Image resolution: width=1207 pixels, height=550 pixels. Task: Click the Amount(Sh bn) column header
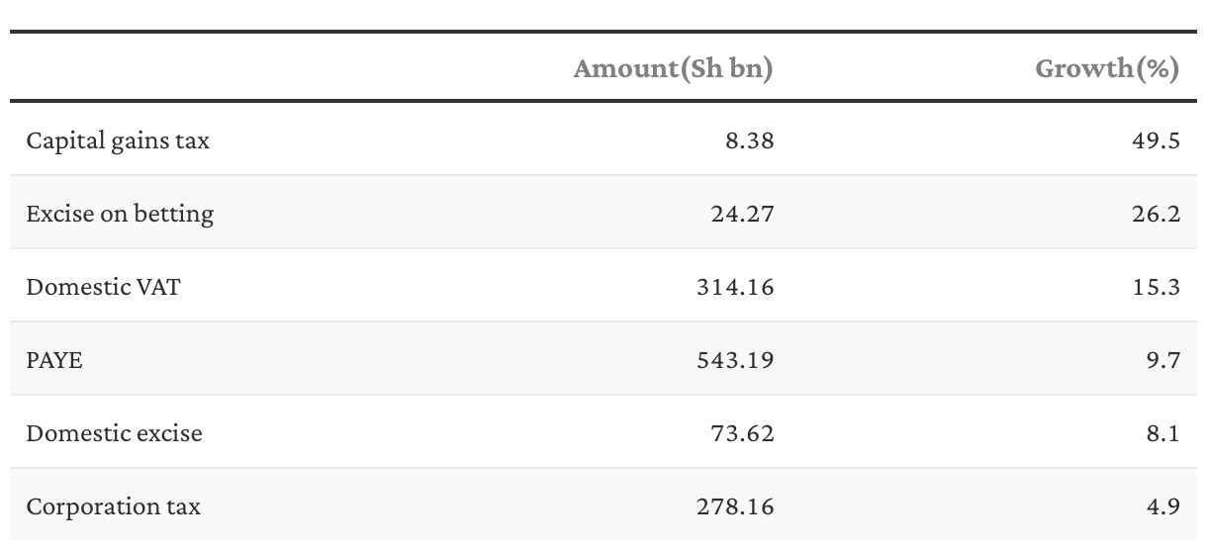pyautogui.click(x=674, y=68)
